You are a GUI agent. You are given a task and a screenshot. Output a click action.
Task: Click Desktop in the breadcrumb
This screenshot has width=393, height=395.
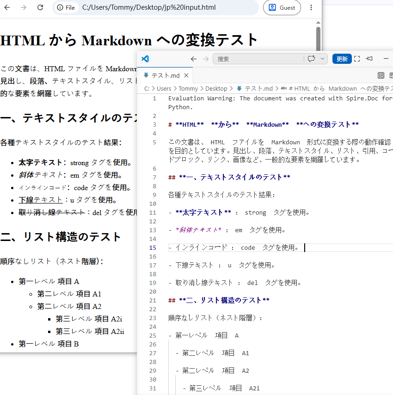[216, 89]
